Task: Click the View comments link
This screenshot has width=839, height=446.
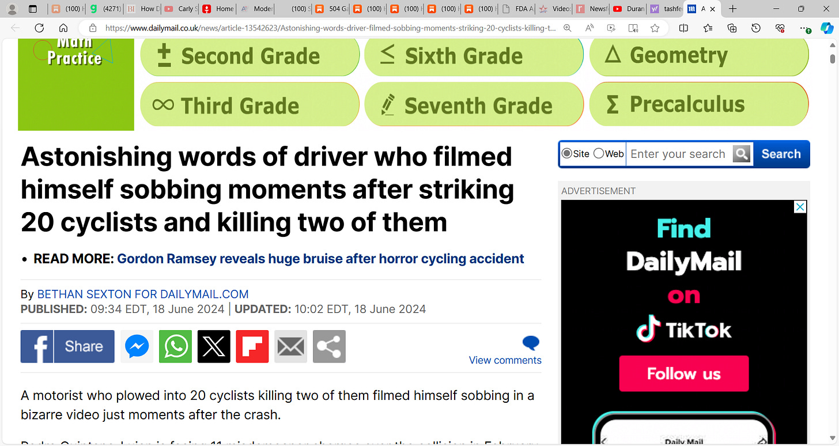Action: click(505, 360)
